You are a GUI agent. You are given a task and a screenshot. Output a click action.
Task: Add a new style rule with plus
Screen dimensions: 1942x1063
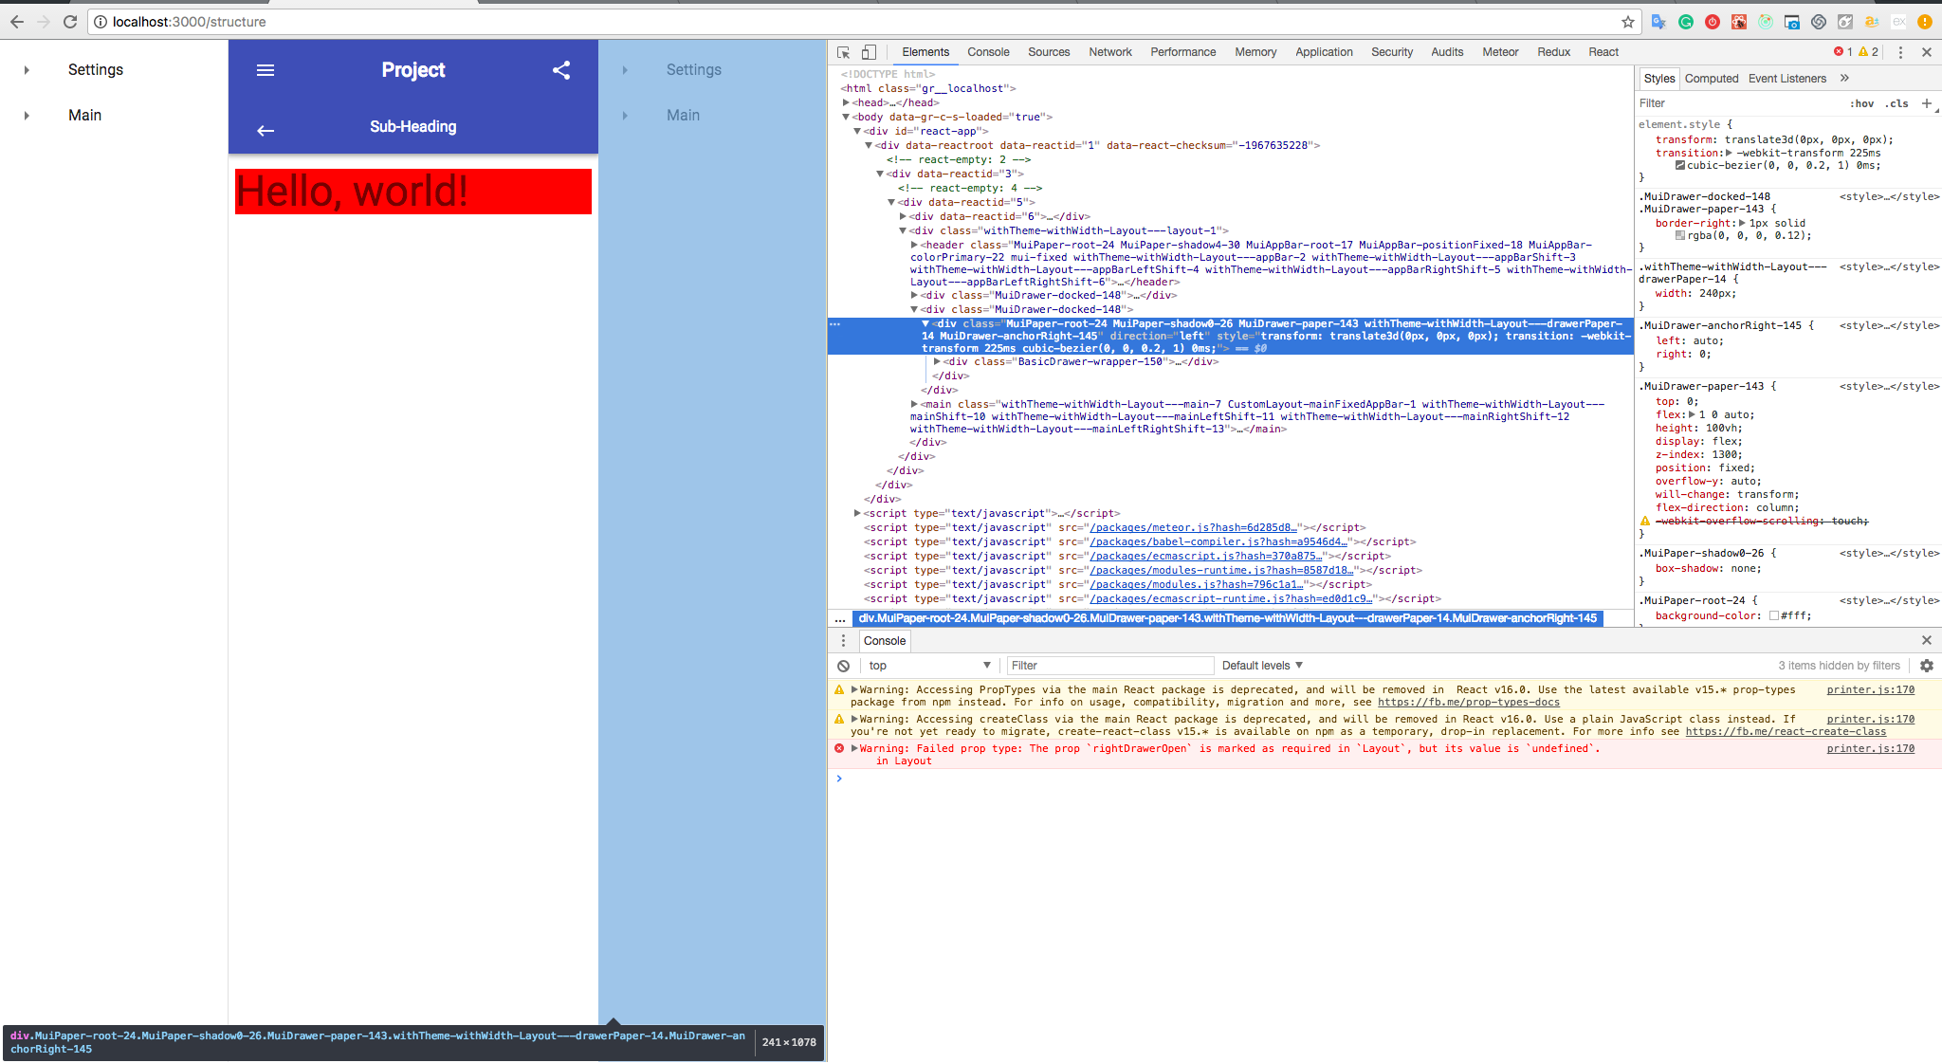click(x=1927, y=103)
